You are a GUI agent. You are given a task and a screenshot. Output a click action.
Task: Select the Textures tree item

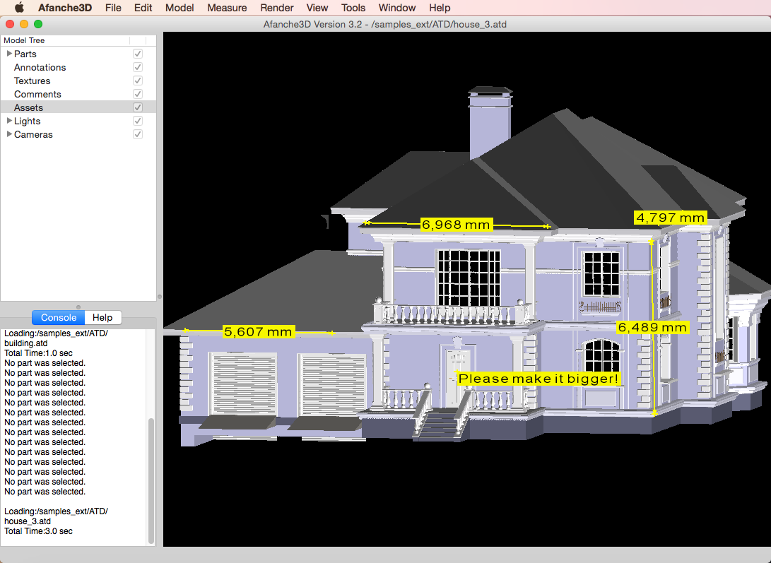33,81
